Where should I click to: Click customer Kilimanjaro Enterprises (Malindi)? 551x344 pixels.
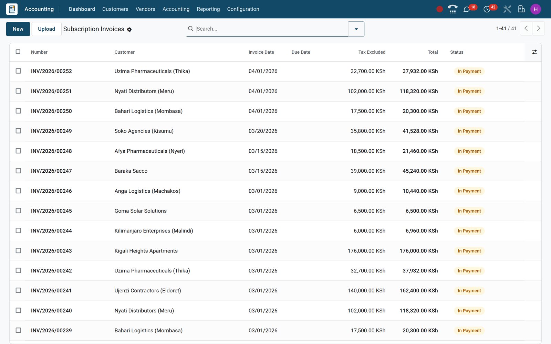154,231
